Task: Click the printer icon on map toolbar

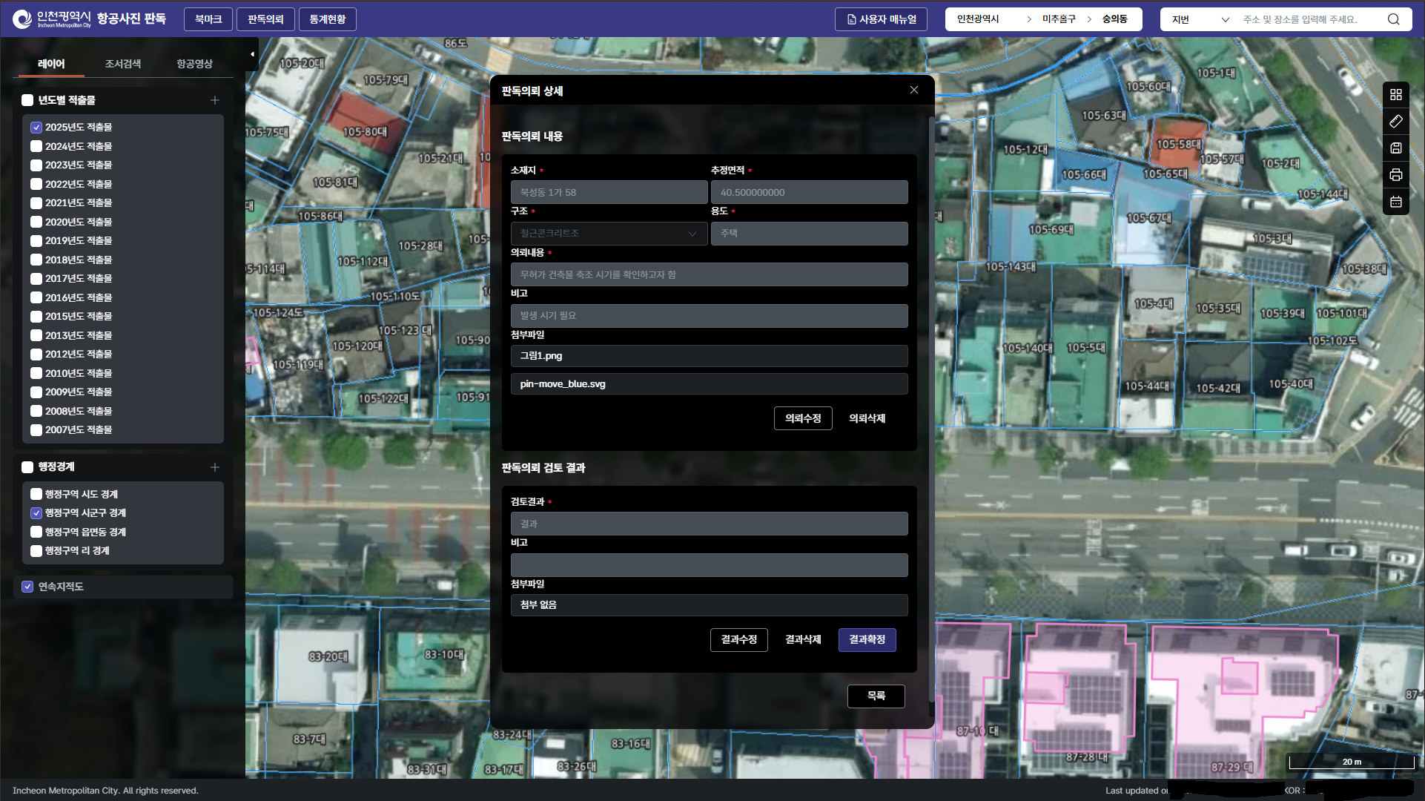Action: tap(1395, 175)
